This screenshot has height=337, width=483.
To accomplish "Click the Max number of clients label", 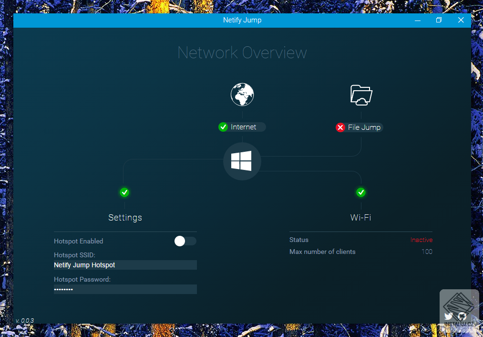I will (x=322, y=252).
